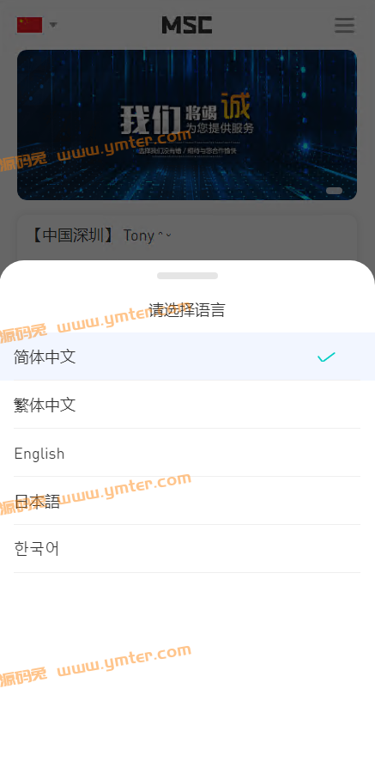Open the dropdown arrow beside the flag

point(53,25)
